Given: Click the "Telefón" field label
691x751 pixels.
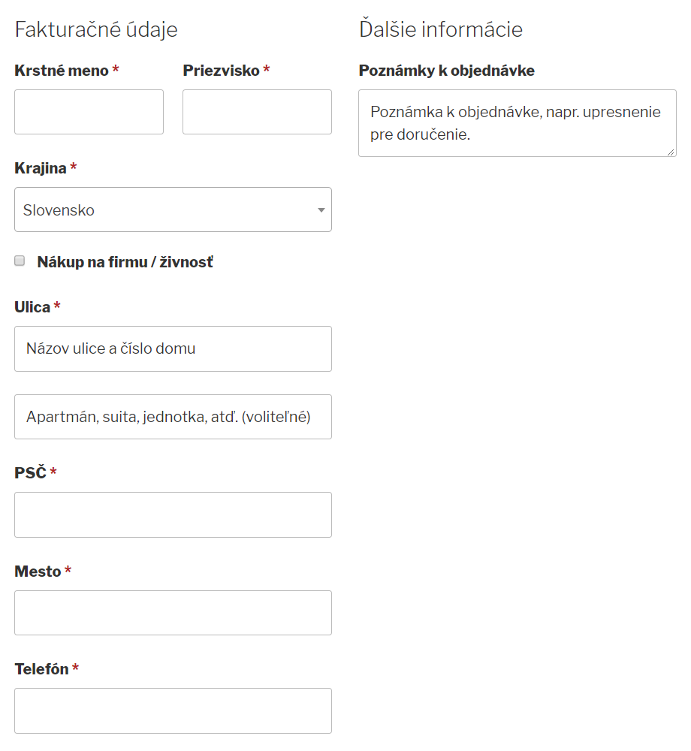Looking at the screenshot, I should pos(41,669).
